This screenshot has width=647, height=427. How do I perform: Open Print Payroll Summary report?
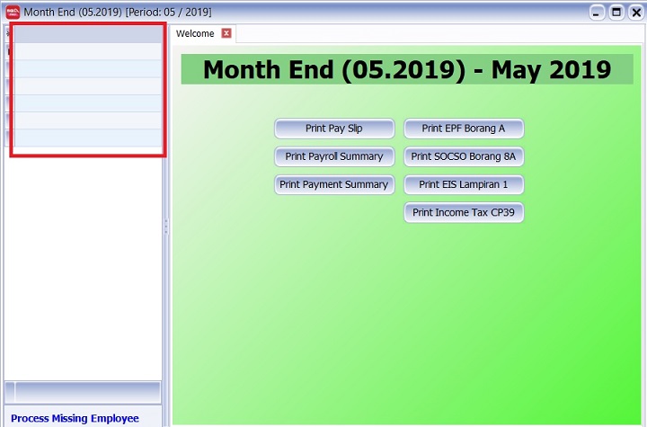coord(333,156)
